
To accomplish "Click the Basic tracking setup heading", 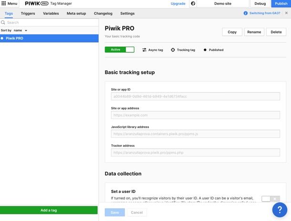I will click(x=130, y=72).
